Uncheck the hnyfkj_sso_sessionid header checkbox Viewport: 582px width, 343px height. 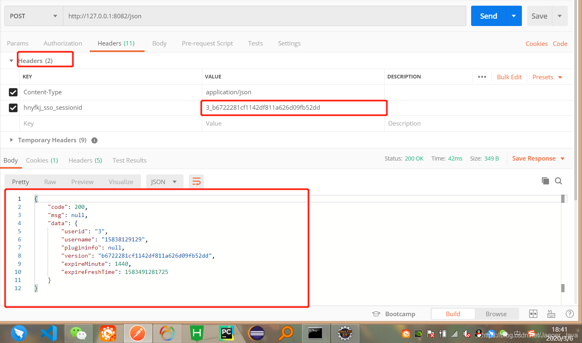(x=13, y=108)
